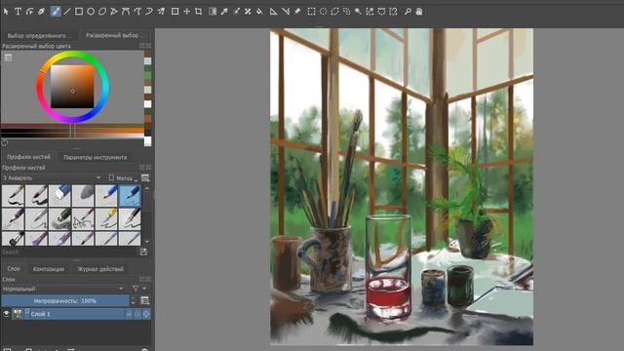Select the Similar Color Selection tool
The width and height of the screenshot is (624, 351).
coord(370,12)
